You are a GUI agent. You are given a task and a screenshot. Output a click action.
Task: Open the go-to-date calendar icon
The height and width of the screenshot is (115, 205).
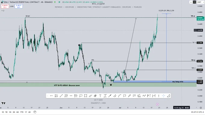pos(35,112)
